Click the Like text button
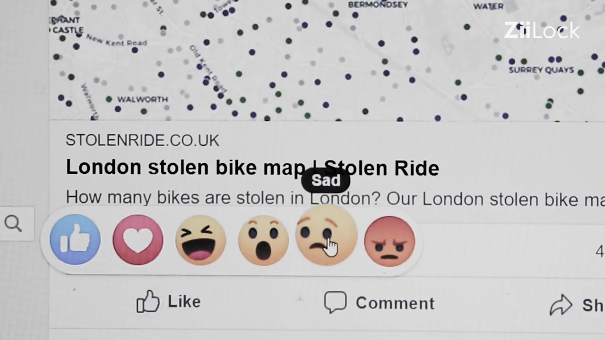 [184, 301]
